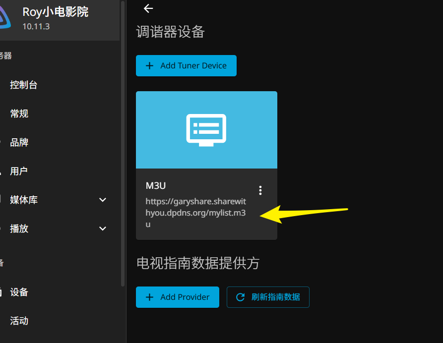Expand the 媒体库 chevron
Image resolution: width=443 pixels, height=343 pixels.
click(x=103, y=200)
